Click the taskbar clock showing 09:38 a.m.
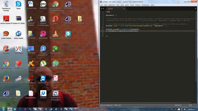 pyautogui.click(x=192, y=109)
